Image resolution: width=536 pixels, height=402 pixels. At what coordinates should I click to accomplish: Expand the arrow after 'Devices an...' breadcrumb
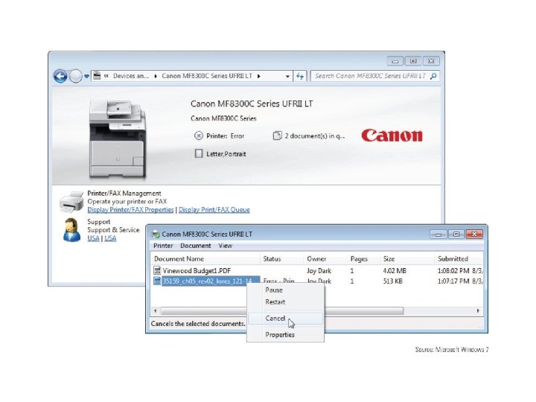(156, 76)
